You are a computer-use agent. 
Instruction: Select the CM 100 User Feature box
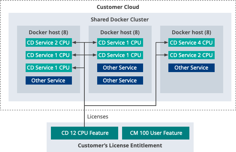[156, 133]
